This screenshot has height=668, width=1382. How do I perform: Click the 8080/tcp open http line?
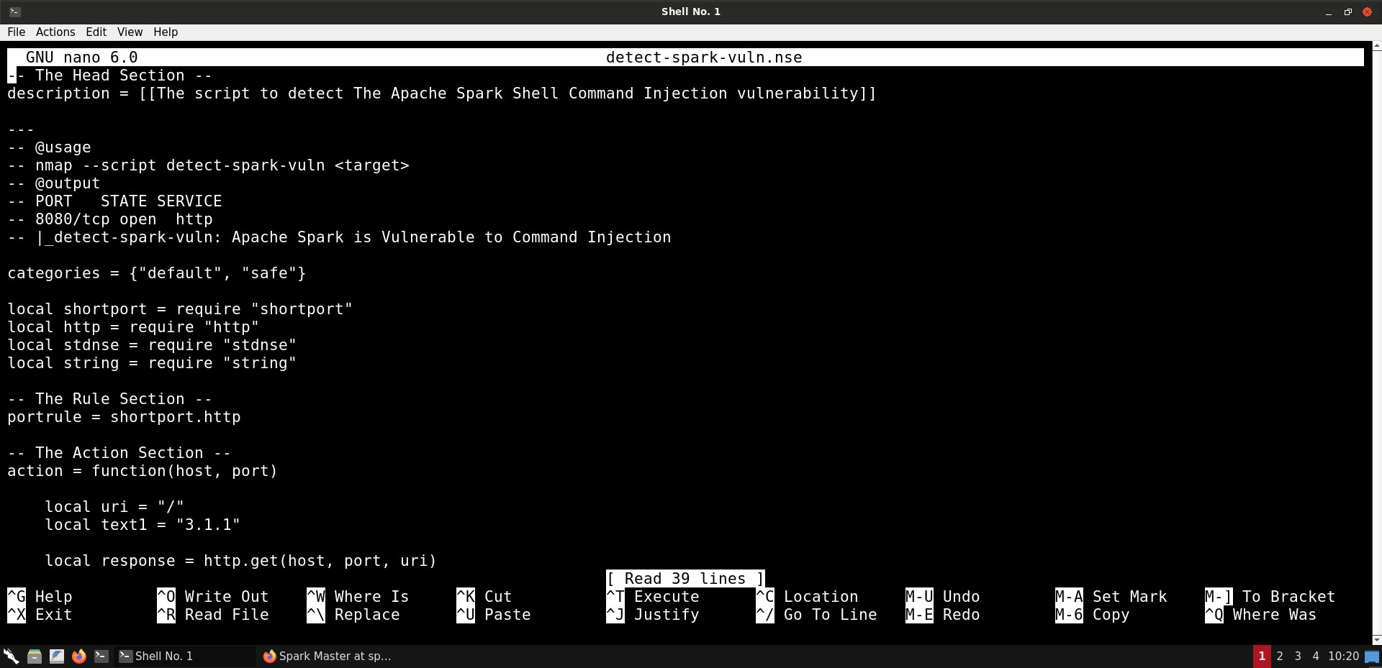pyautogui.click(x=110, y=219)
